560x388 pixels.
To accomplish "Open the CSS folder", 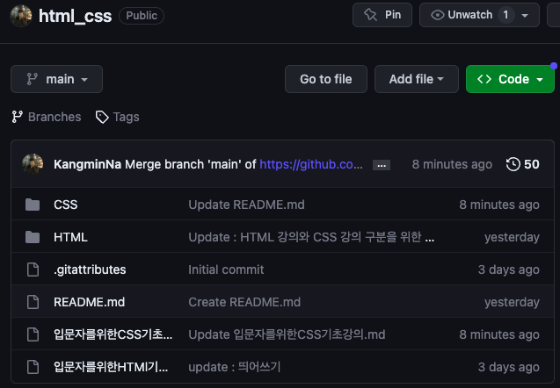I will (x=65, y=205).
